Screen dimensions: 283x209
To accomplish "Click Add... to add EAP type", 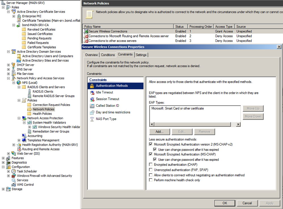I will click(x=160, y=132).
